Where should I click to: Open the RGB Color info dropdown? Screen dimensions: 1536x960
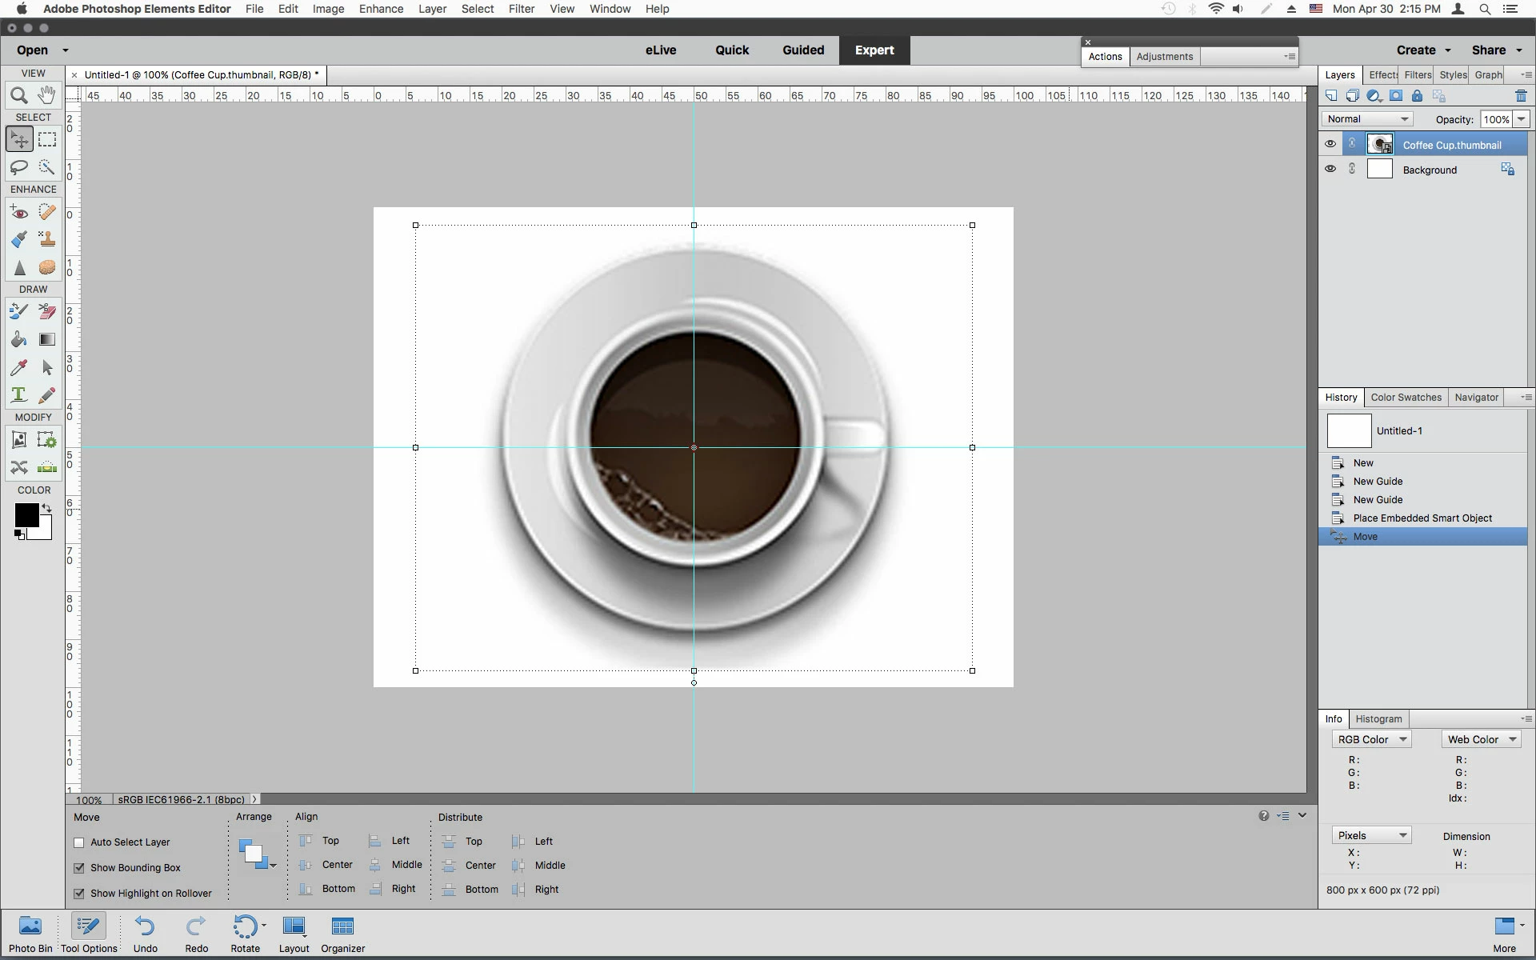[1371, 739]
